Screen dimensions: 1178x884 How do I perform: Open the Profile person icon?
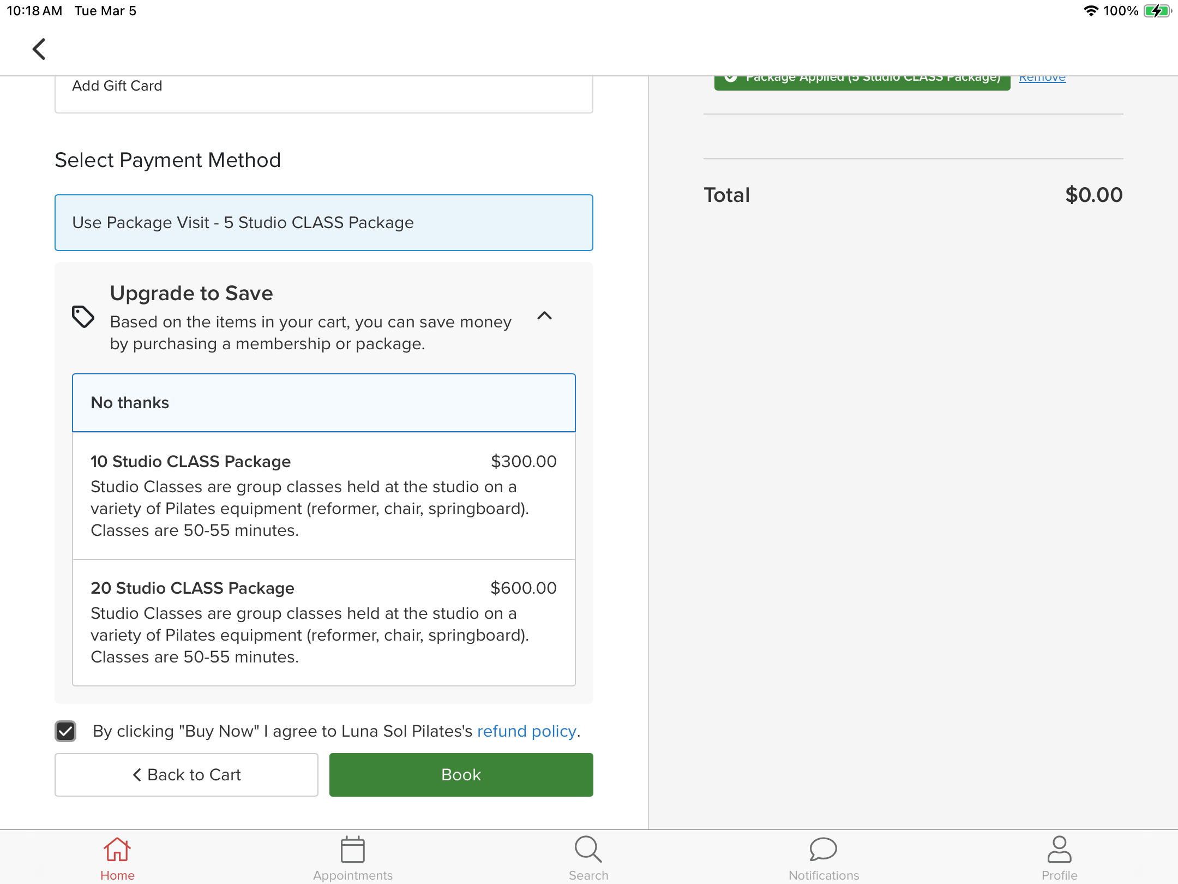[1059, 850]
